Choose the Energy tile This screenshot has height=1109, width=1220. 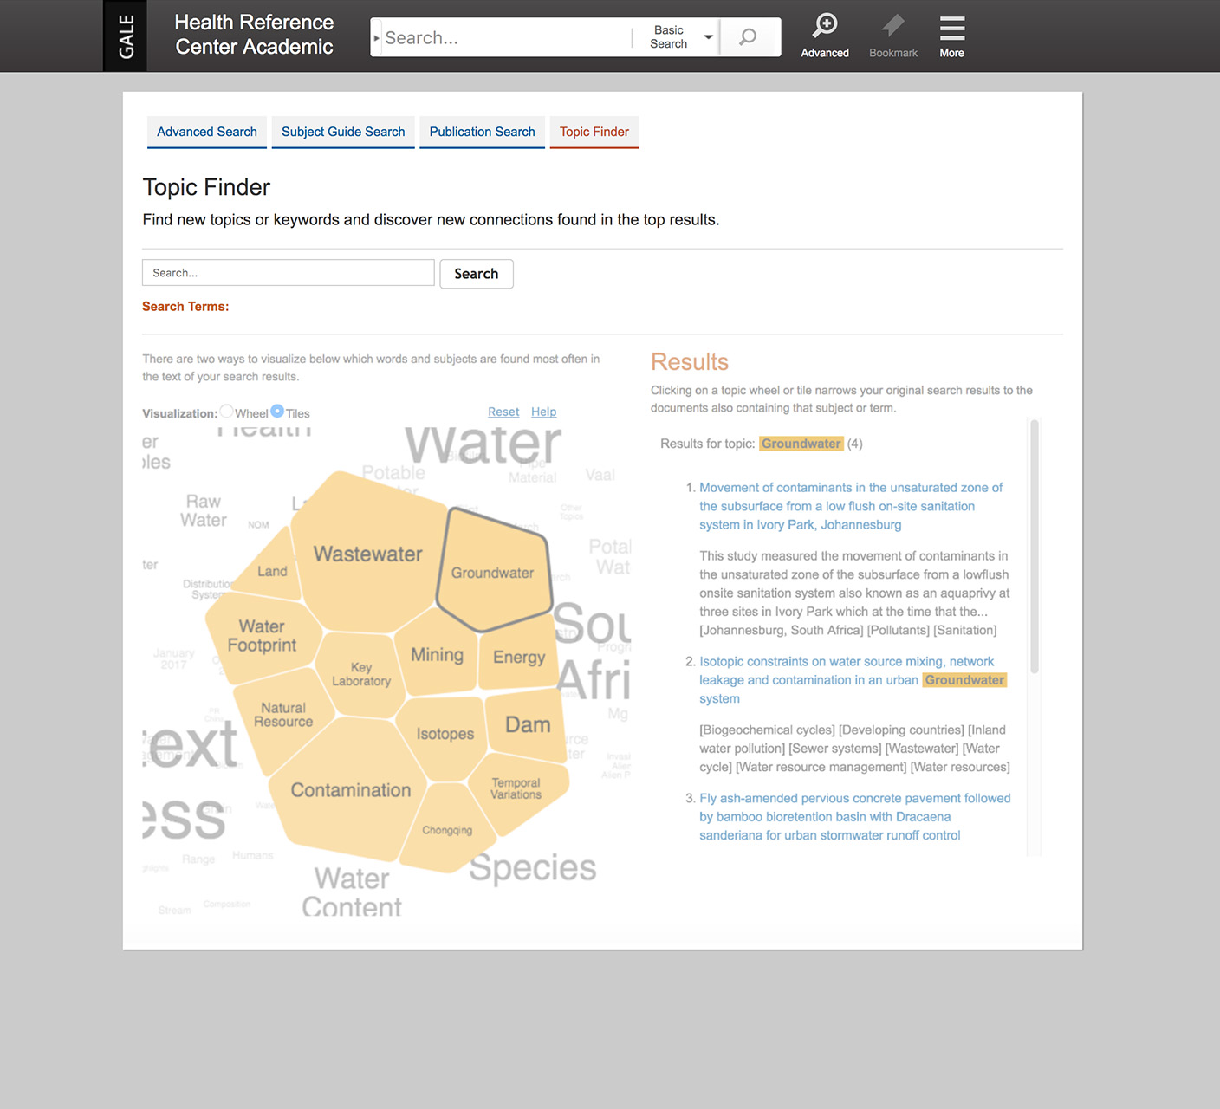click(x=519, y=657)
